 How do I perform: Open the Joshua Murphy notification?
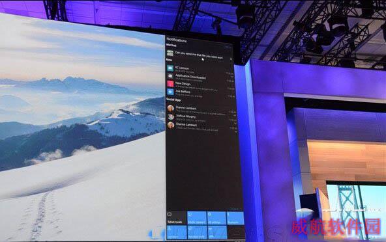tap(202, 118)
